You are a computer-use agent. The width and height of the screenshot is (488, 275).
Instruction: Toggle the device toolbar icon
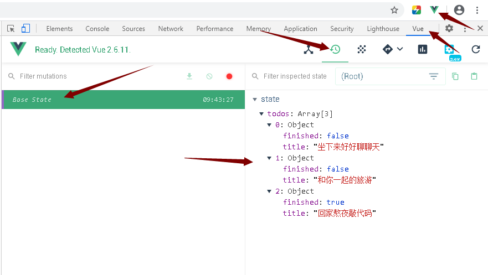25,28
